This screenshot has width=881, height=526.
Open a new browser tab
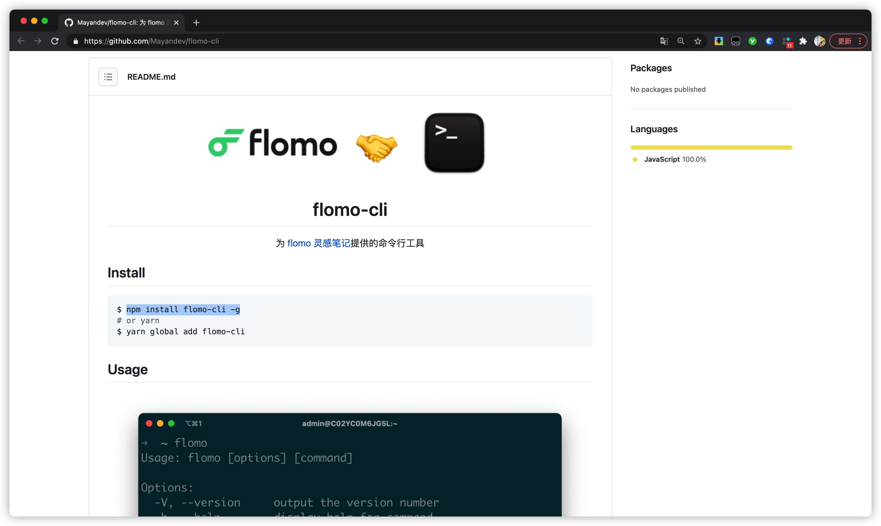pyautogui.click(x=196, y=23)
